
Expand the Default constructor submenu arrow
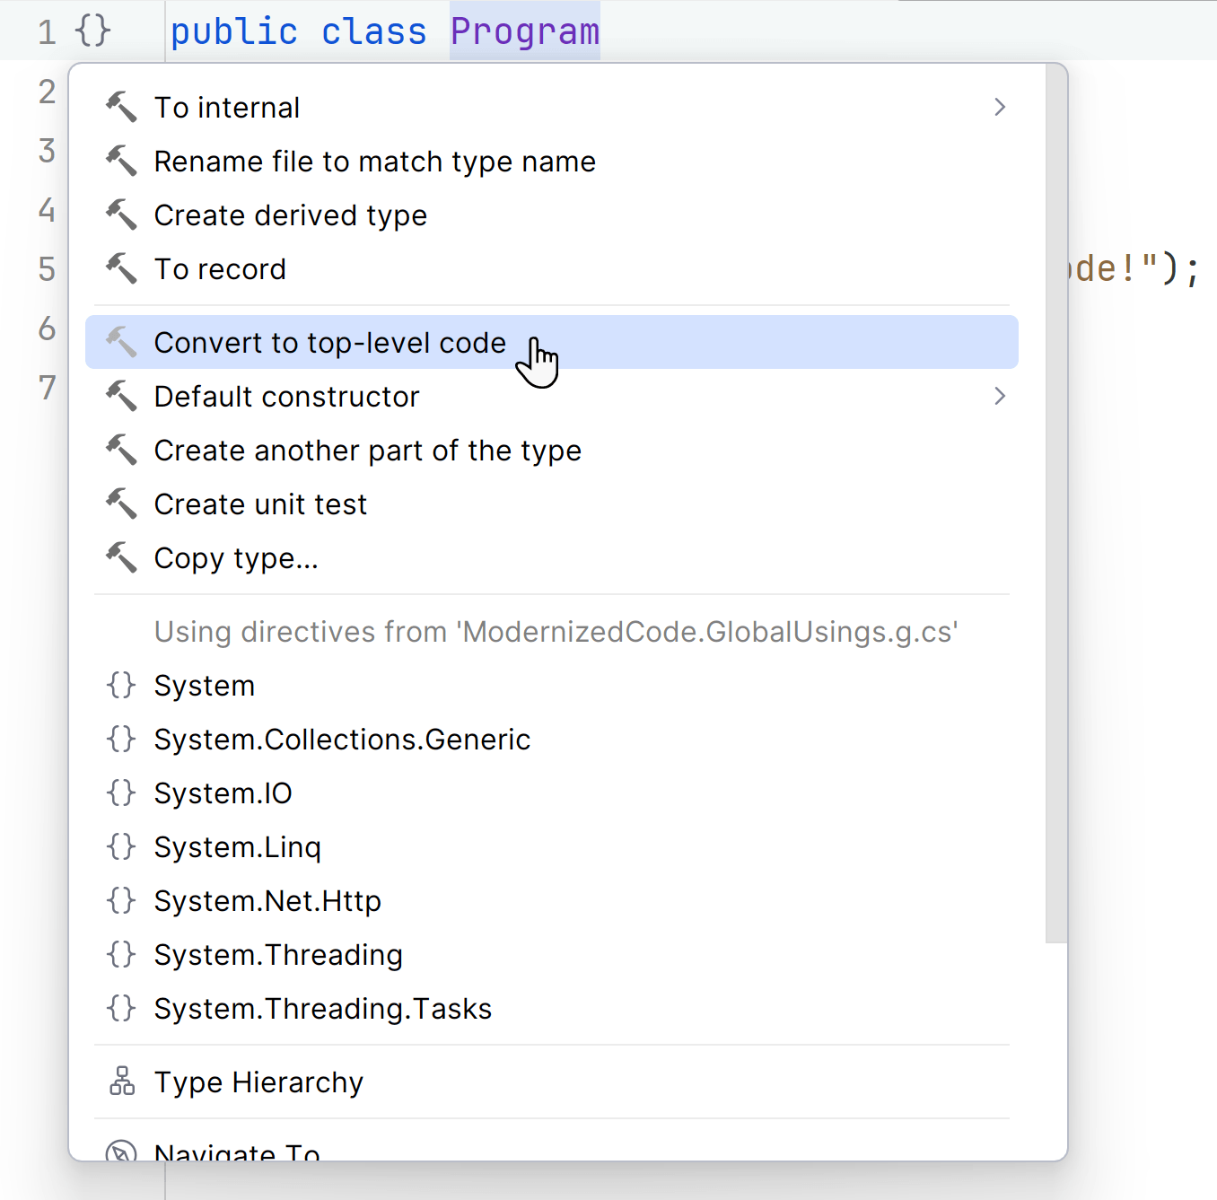(1000, 396)
